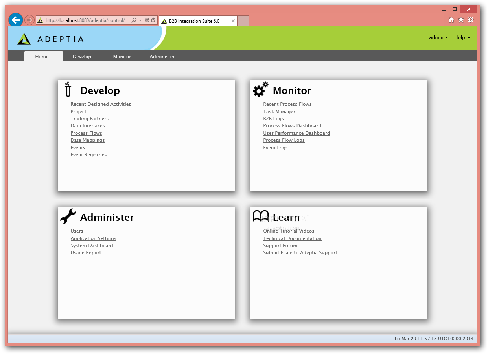The width and height of the screenshot is (488, 354).
Task: Close the B2B Integration Suite 6.0 tab
Action: point(233,21)
